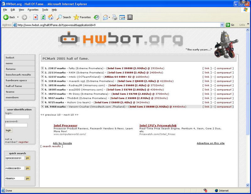The image size is (251, 194).
Task: Click in the password input field
Action: (x=16, y=125)
